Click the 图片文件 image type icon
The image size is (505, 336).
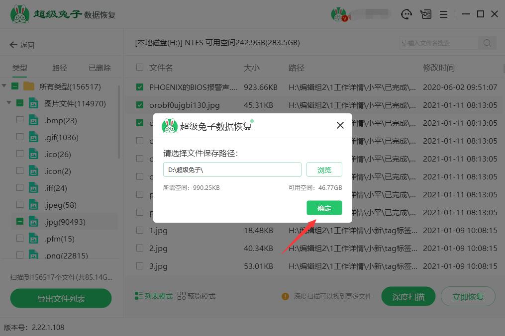coord(33,103)
